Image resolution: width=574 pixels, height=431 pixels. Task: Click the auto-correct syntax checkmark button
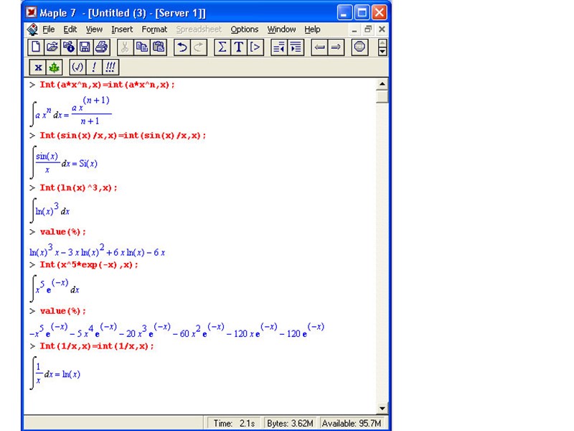click(77, 68)
